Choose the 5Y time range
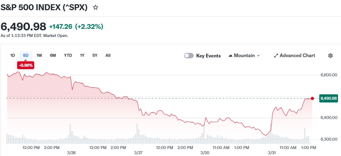 (x=95, y=55)
